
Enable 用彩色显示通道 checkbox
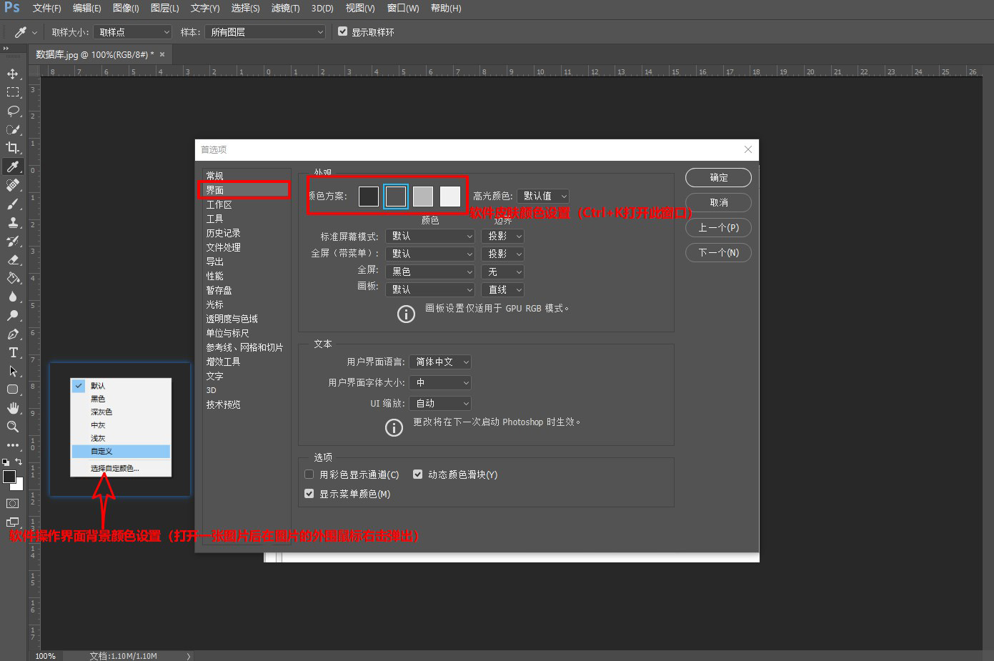[x=309, y=474]
